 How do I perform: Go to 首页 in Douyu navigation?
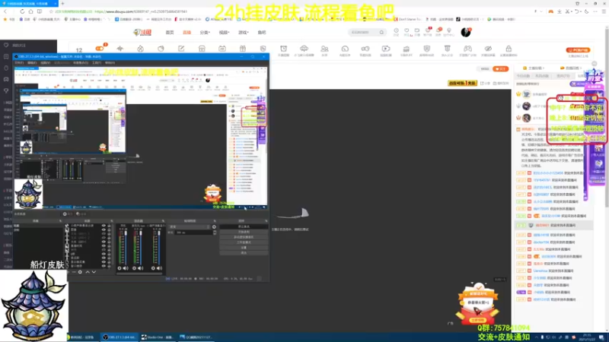[x=170, y=33]
